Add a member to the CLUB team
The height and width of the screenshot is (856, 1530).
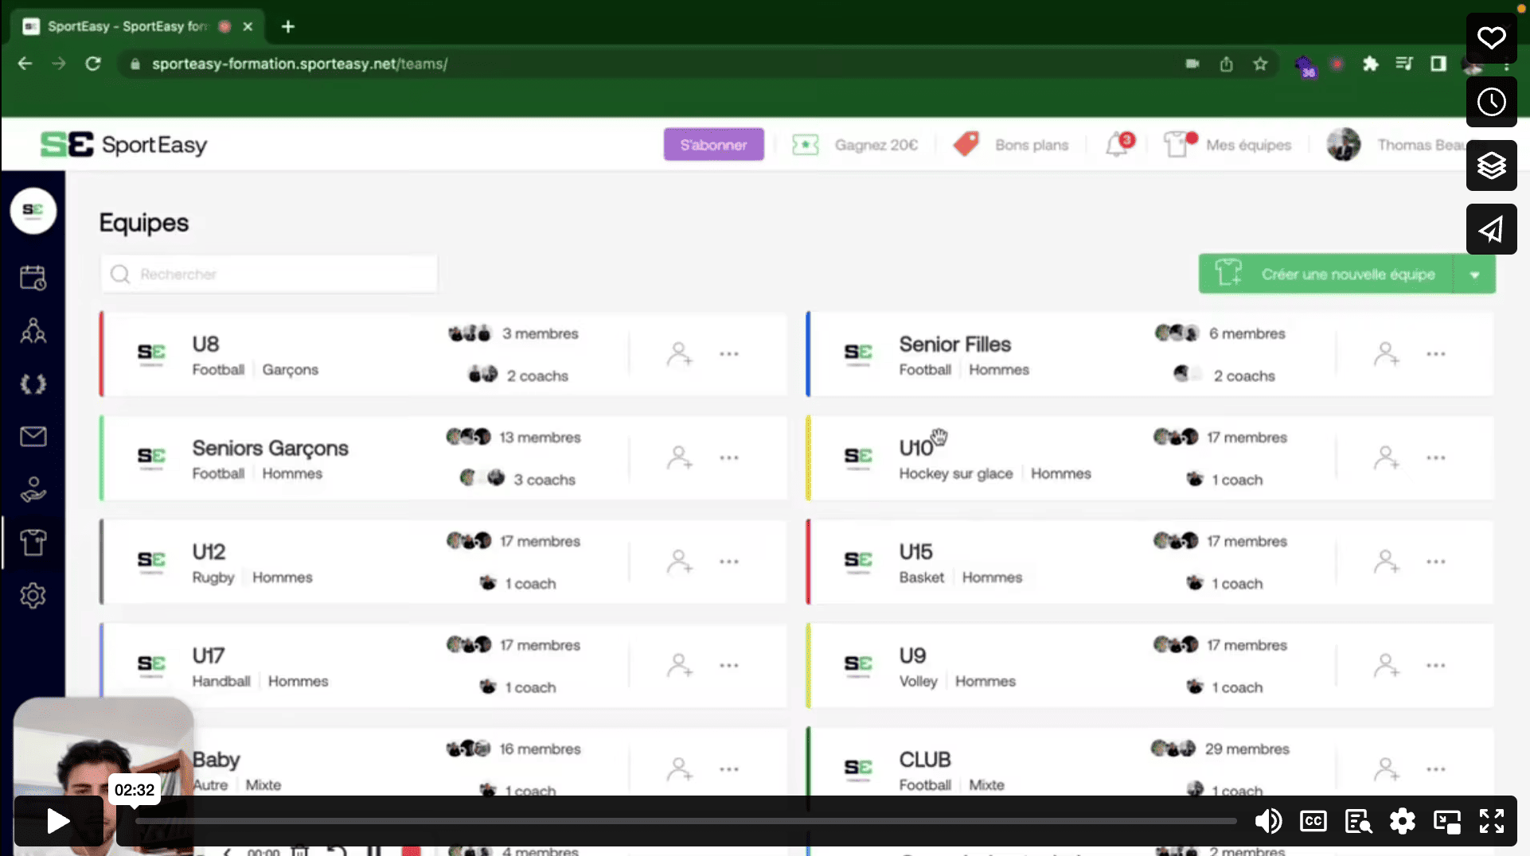point(1386,769)
